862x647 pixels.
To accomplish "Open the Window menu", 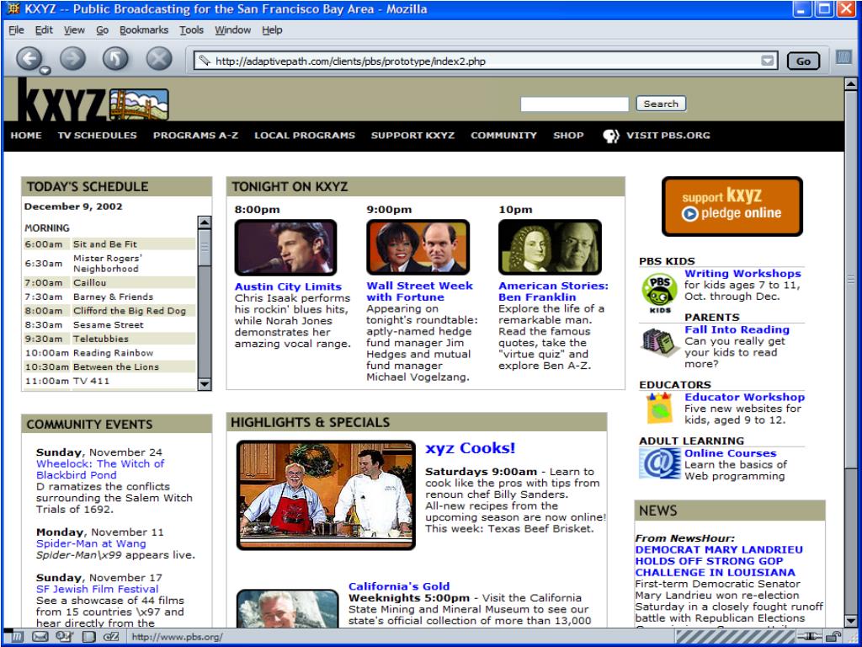I will 232,30.
